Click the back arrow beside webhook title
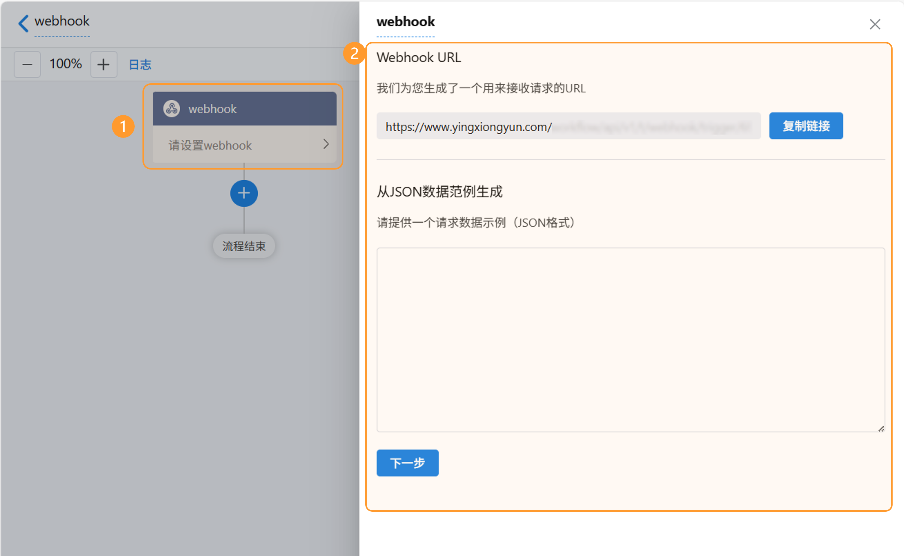904x556 pixels. tap(23, 24)
